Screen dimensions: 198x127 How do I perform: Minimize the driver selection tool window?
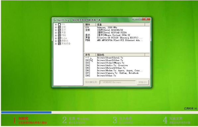click(x=135, y=19)
